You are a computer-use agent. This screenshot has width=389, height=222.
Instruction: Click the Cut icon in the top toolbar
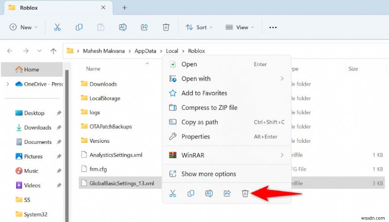click(x=57, y=27)
